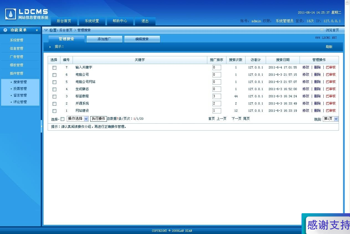Click 删除 for 开源系统 row
350x234 pixels.
click(x=317, y=103)
